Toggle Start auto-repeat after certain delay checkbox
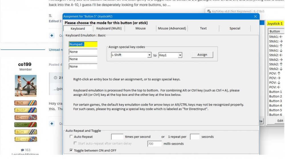This screenshot has height=159, width=285. coord(75,143)
